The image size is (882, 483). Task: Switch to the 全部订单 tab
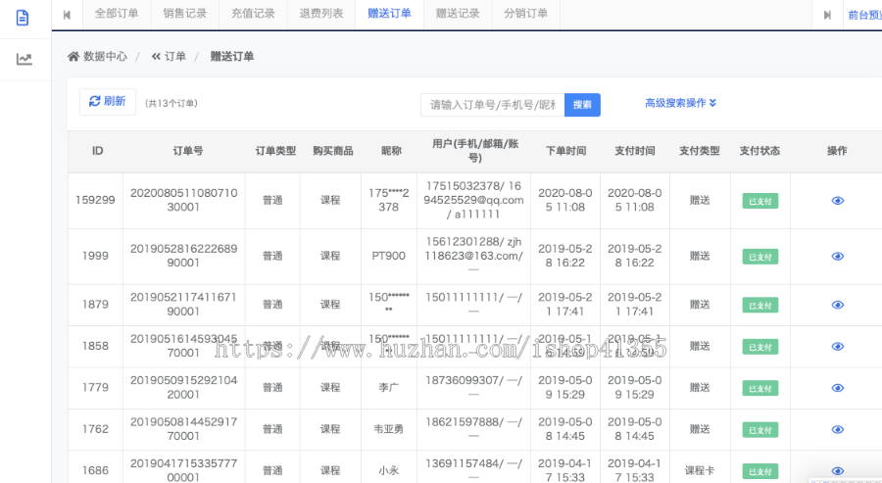117,14
